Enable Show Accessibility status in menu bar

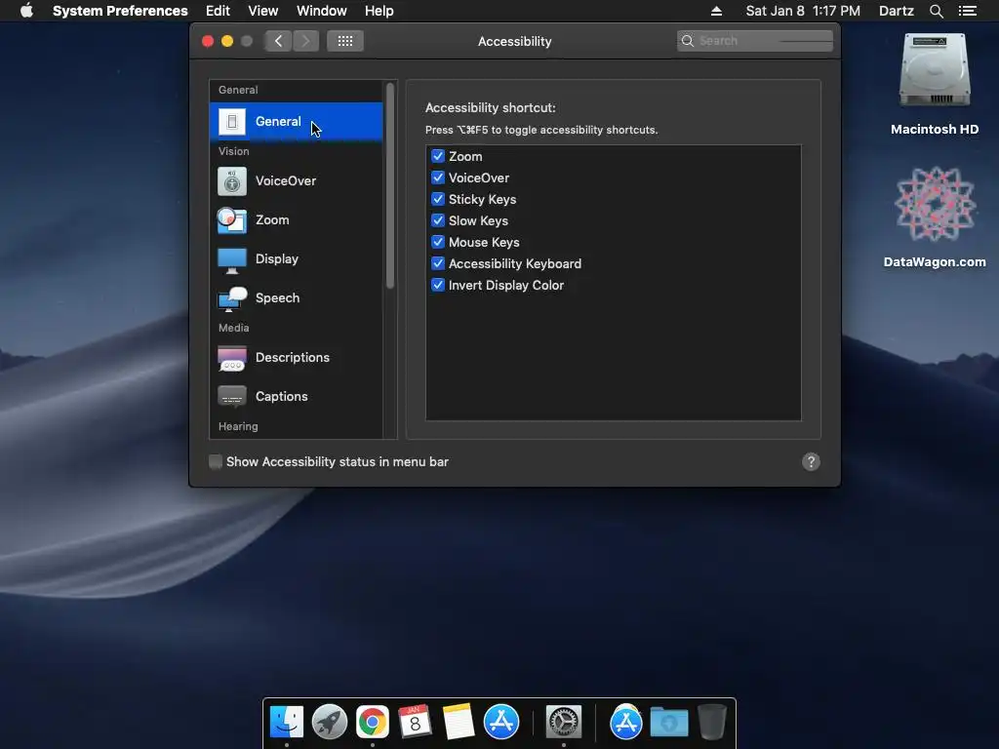point(216,461)
